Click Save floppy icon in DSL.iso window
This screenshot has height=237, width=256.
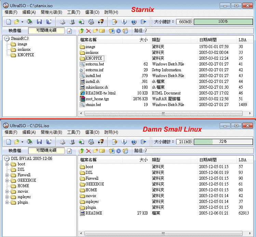(39, 142)
